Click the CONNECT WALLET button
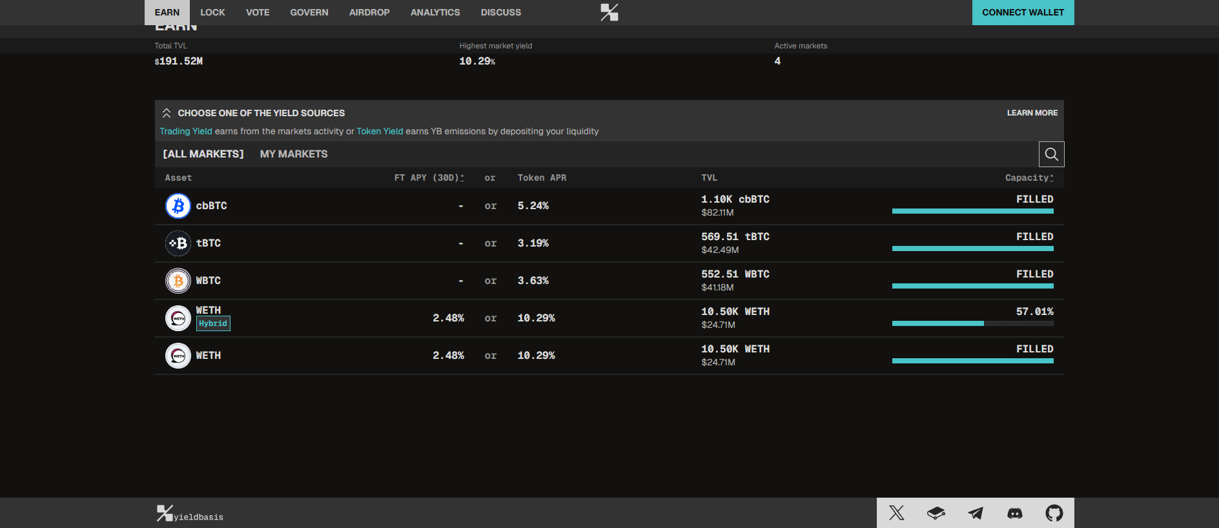This screenshot has width=1219, height=528. tap(1023, 12)
